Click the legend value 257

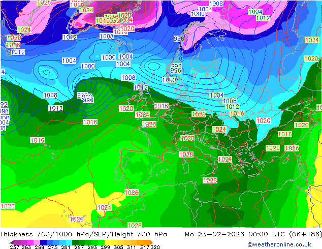15,247
